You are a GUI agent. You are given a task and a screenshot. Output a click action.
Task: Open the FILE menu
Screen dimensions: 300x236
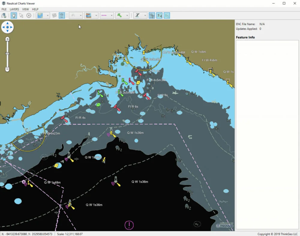[4, 9]
